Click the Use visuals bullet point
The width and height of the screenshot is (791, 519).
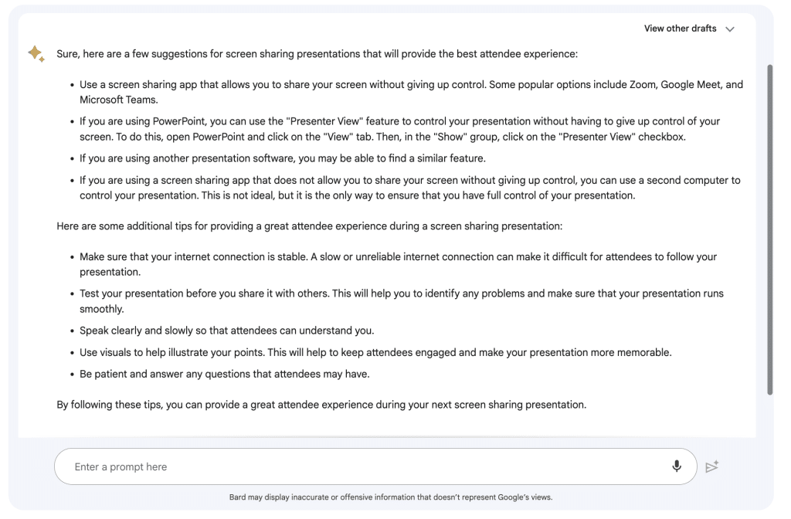coord(375,352)
